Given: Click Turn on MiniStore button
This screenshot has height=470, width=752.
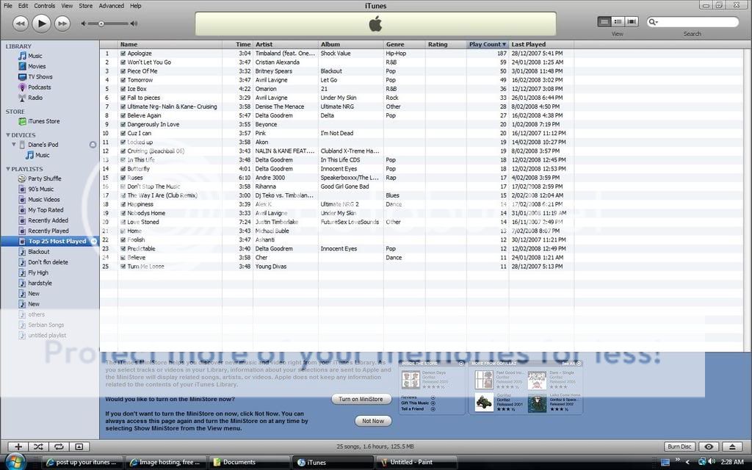Looking at the screenshot, I should (361, 399).
